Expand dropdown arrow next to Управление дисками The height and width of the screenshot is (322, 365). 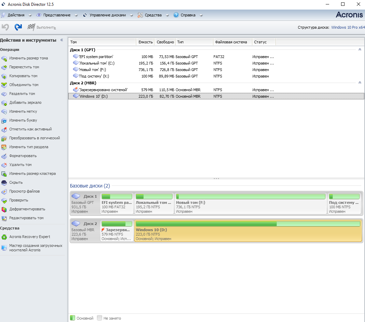pos(131,15)
